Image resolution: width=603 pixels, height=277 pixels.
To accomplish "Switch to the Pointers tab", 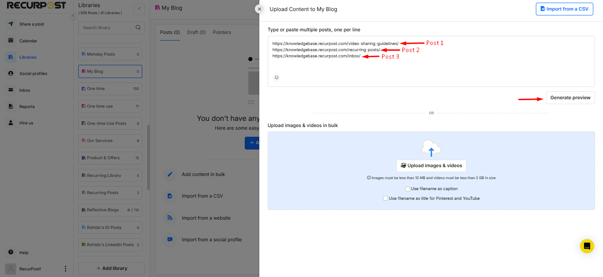I will click(x=222, y=32).
